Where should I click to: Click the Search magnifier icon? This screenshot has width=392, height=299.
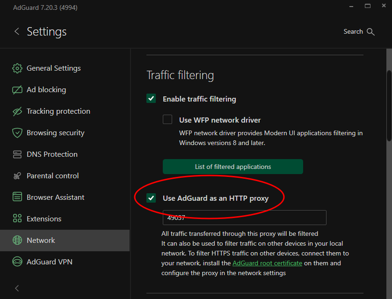coord(370,32)
